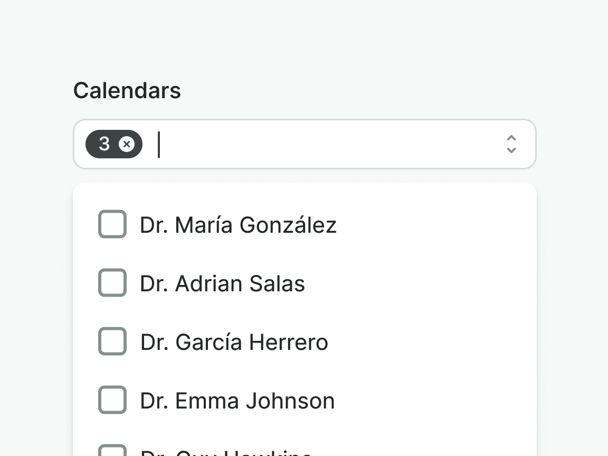Click the Calendars field label
Image resolution: width=608 pixels, height=456 pixels.
tap(127, 90)
